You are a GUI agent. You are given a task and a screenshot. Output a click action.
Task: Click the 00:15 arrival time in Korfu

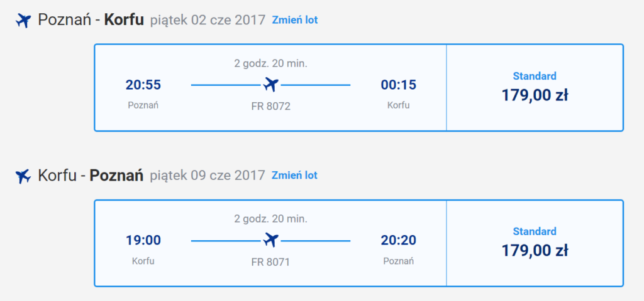coord(398,85)
